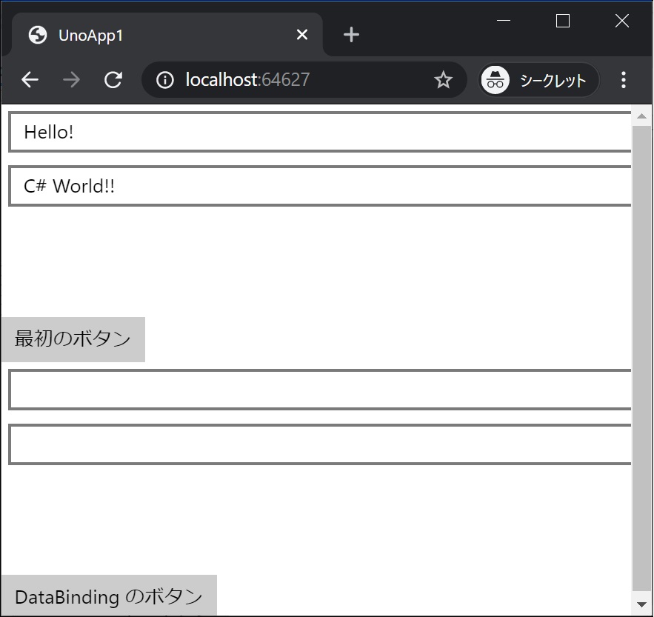Click the scrollbar down arrow
This screenshot has width=654, height=617.
pos(642,604)
